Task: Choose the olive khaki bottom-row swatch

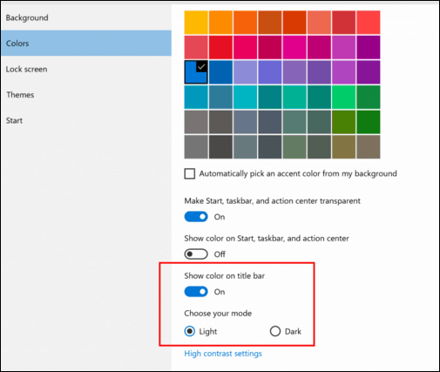Action: pyautogui.click(x=344, y=146)
